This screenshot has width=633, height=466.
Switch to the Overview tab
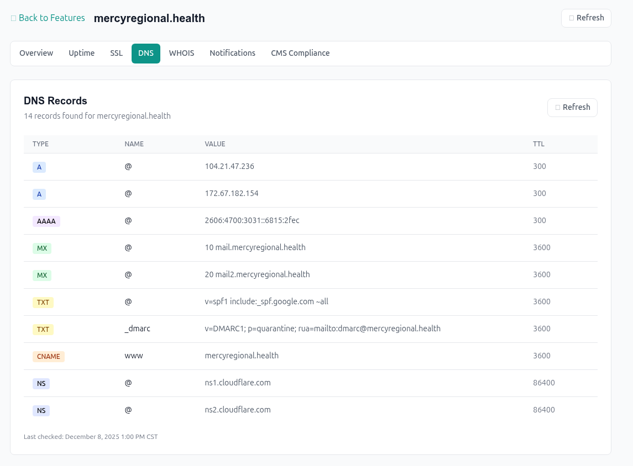click(x=36, y=53)
